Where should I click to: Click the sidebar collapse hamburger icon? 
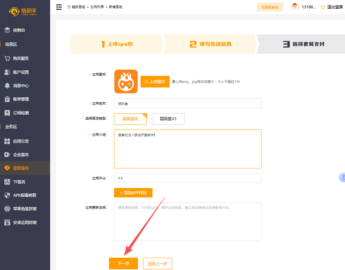[59, 7]
